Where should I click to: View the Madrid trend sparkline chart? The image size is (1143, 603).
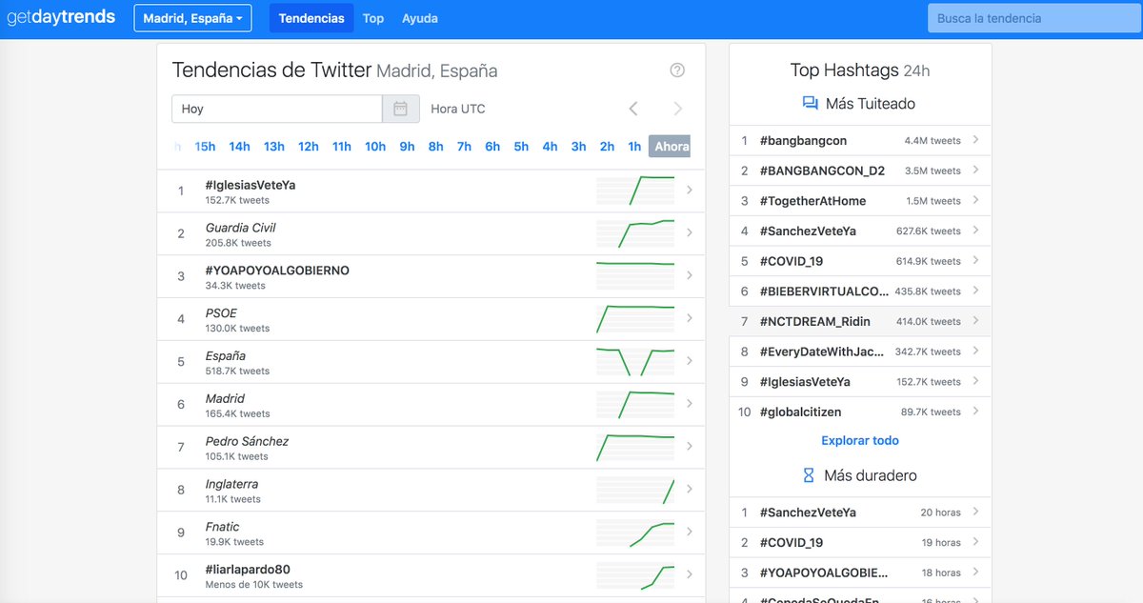click(x=635, y=405)
